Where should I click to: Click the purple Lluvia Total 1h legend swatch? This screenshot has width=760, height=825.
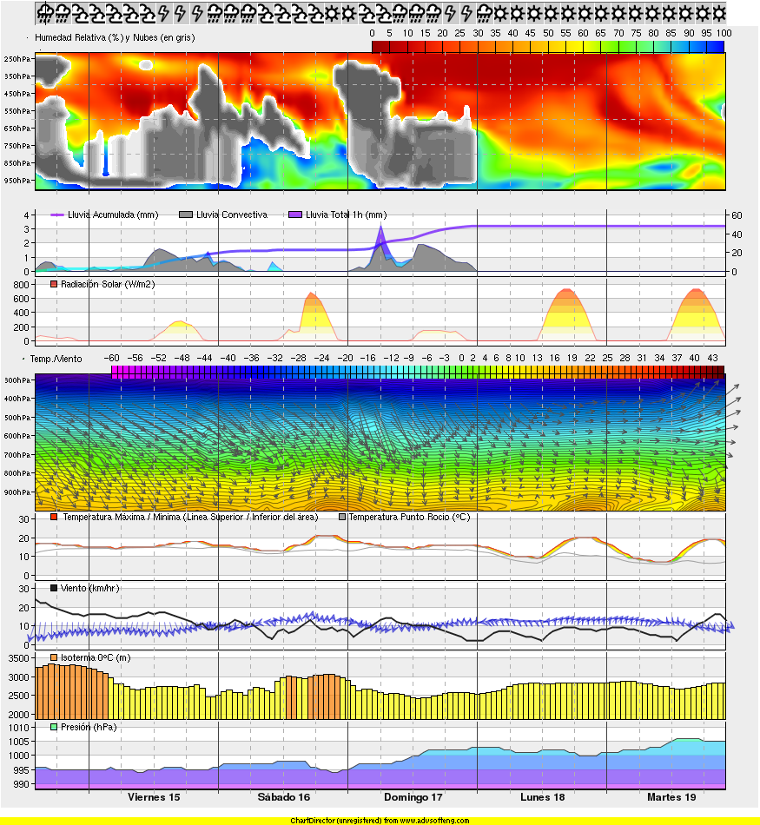(x=295, y=214)
